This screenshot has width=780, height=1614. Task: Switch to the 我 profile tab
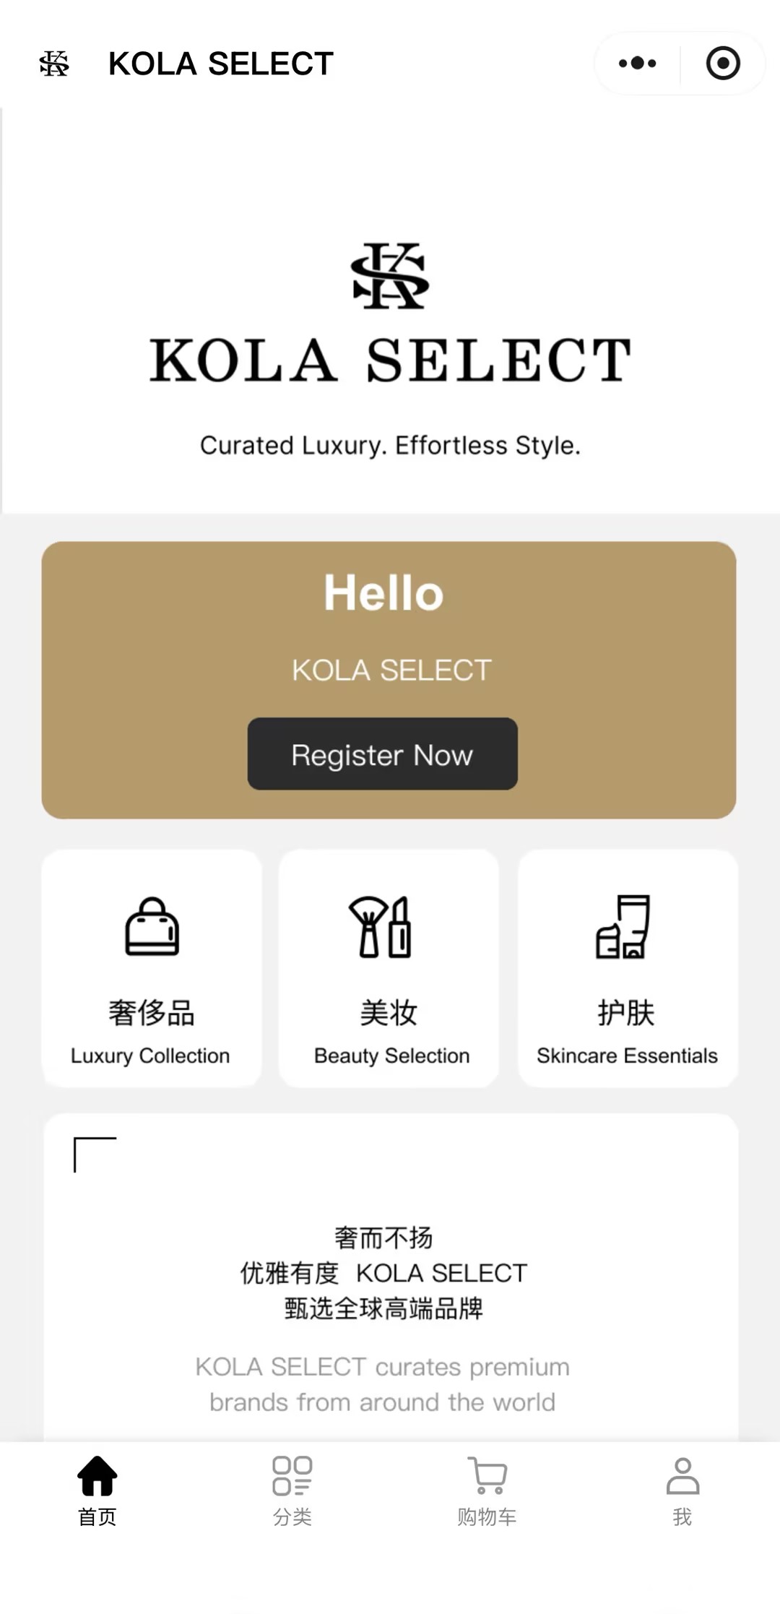tap(682, 1490)
